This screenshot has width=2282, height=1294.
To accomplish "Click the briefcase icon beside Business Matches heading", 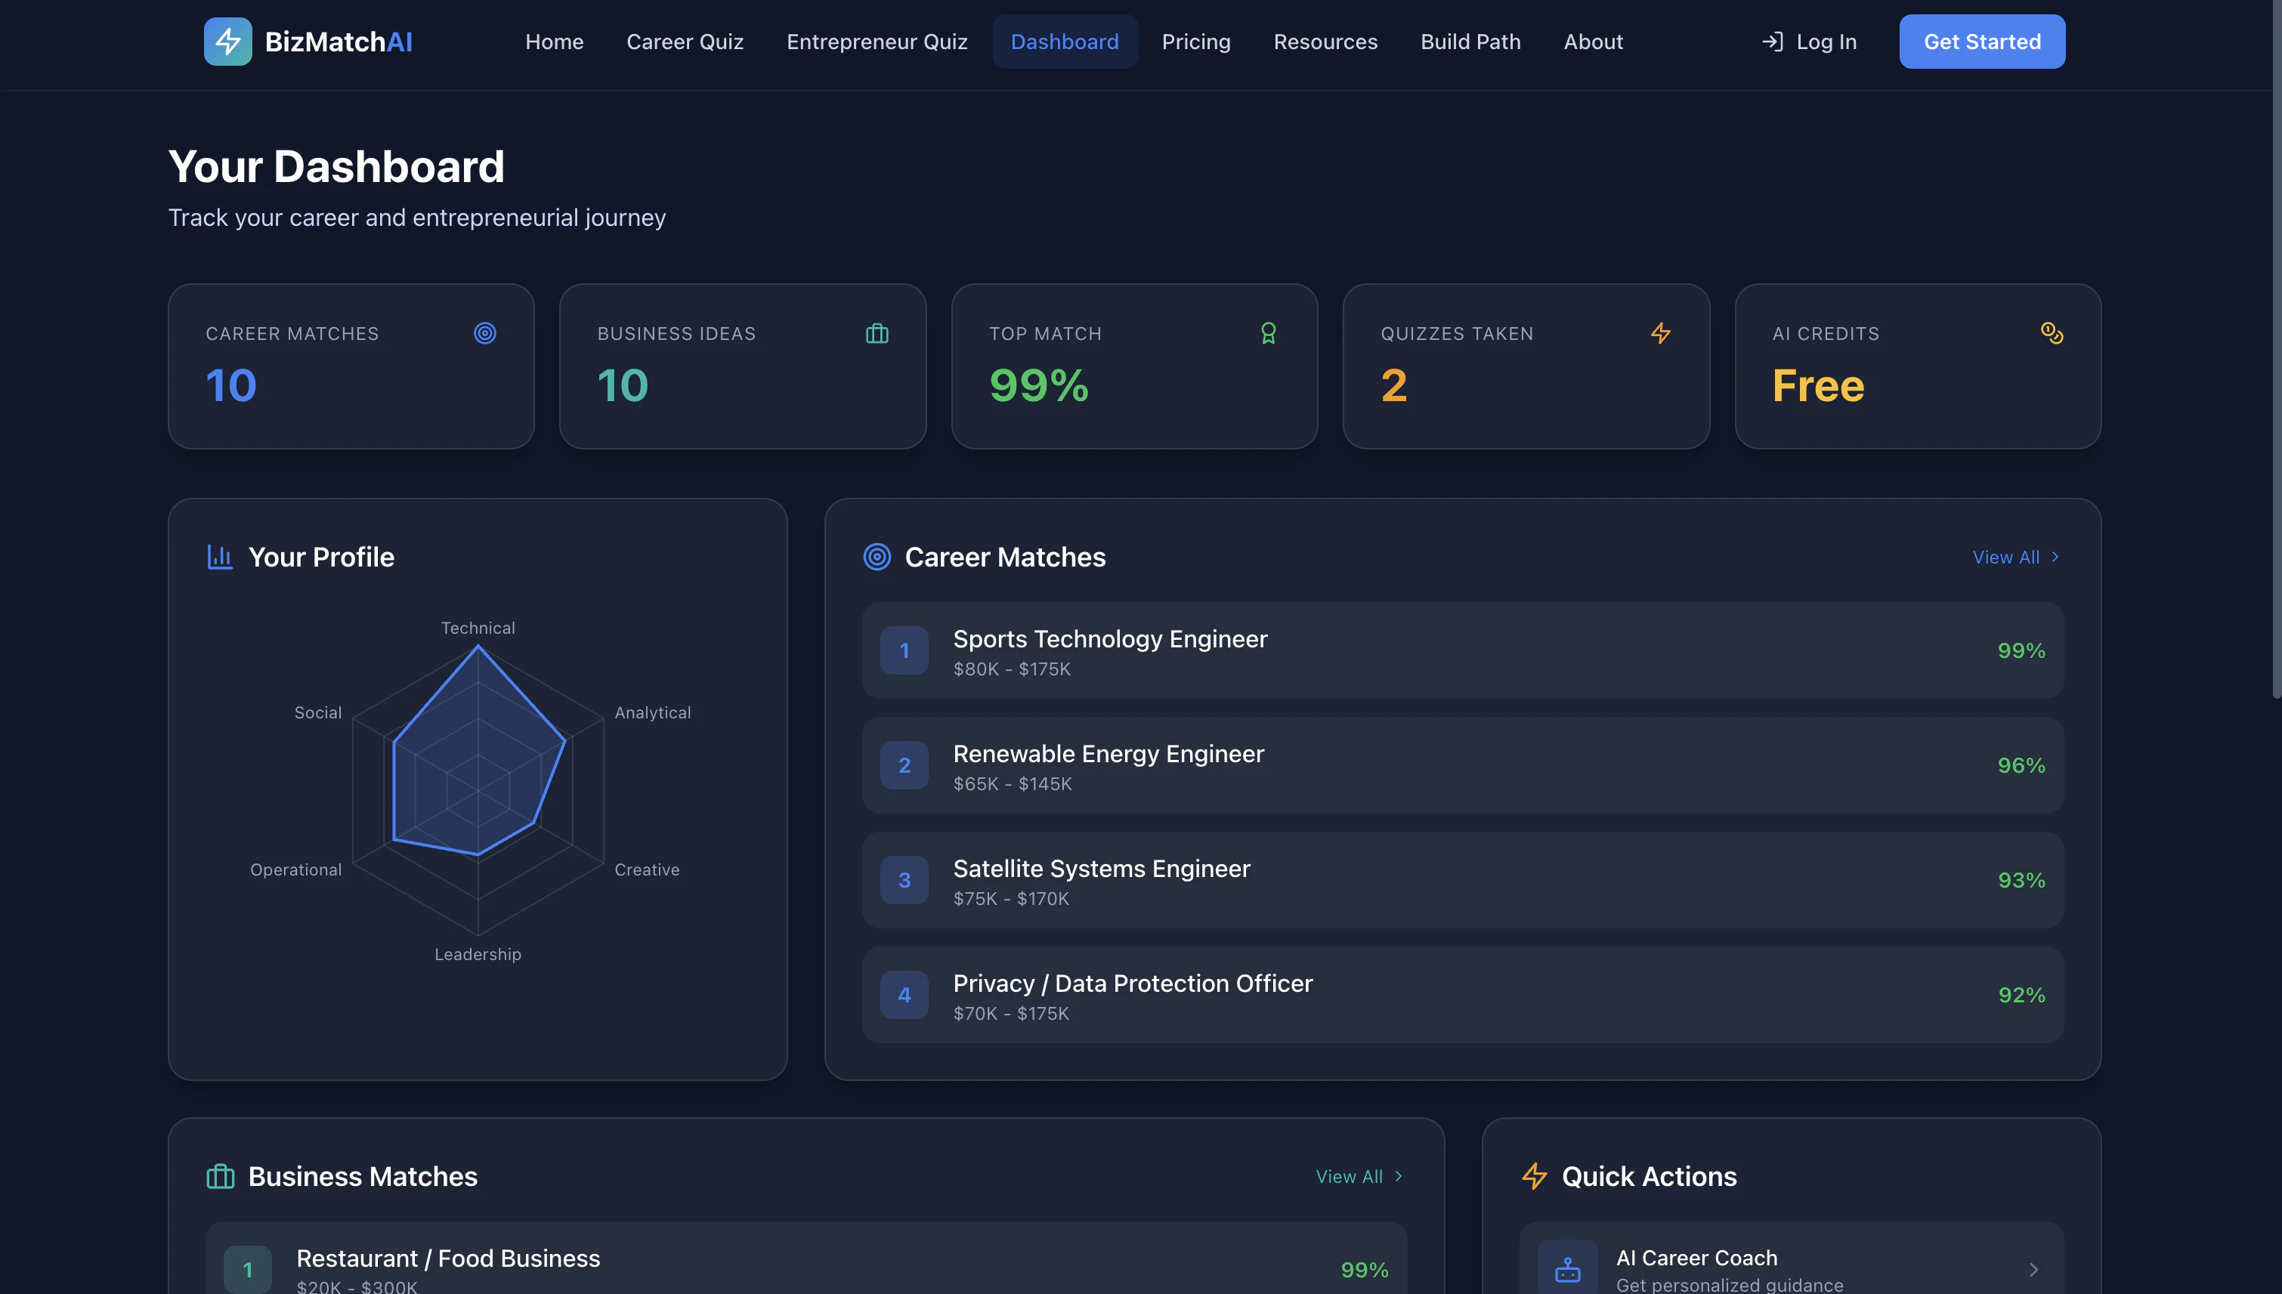I will pos(220,1177).
